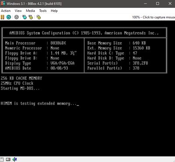This screenshot has width=175, height=162.
Task: Click the '25MHz CPU Clock' line
Action: click(17, 83)
